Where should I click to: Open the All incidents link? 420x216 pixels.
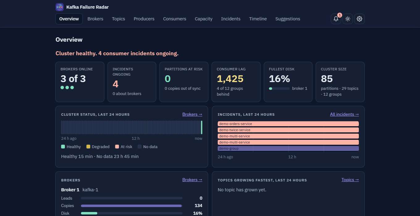pyautogui.click(x=344, y=114)
